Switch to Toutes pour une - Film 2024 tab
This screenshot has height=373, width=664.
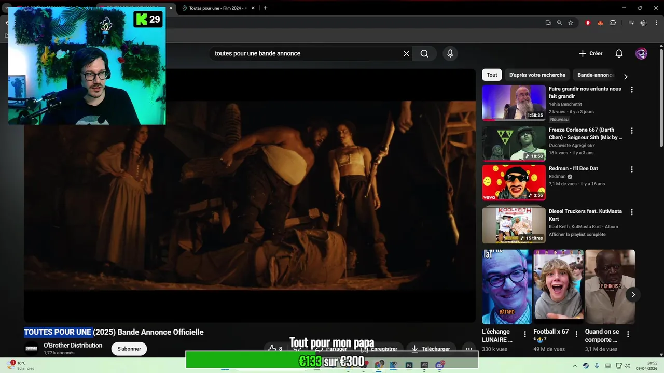click(217, 8)
